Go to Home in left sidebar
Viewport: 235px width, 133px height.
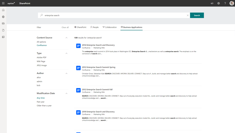[x=3, y=10]
